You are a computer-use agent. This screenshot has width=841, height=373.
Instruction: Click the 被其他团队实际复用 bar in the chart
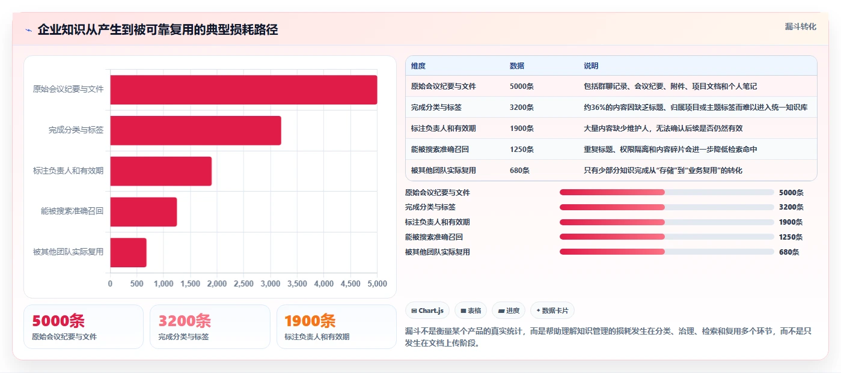click(128, 252)
